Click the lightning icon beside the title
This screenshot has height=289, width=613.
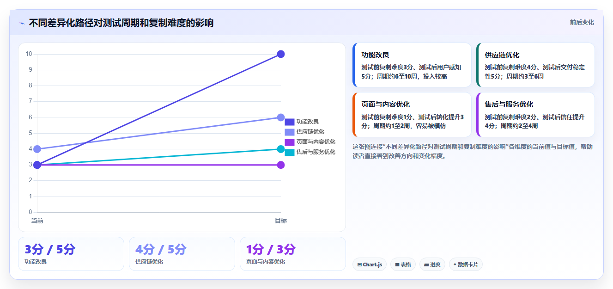[x=22, y=23]
